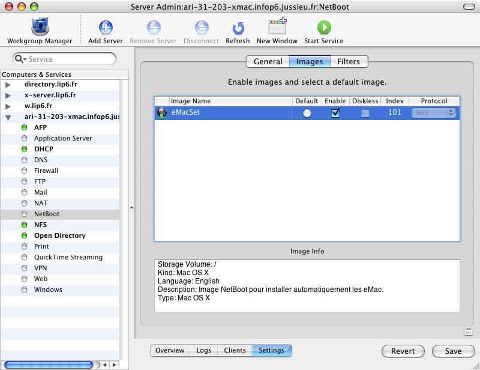Collapse the ari-31-203-xmac server tree
This screenshot has height=370, width=480.
coord(8,117)
